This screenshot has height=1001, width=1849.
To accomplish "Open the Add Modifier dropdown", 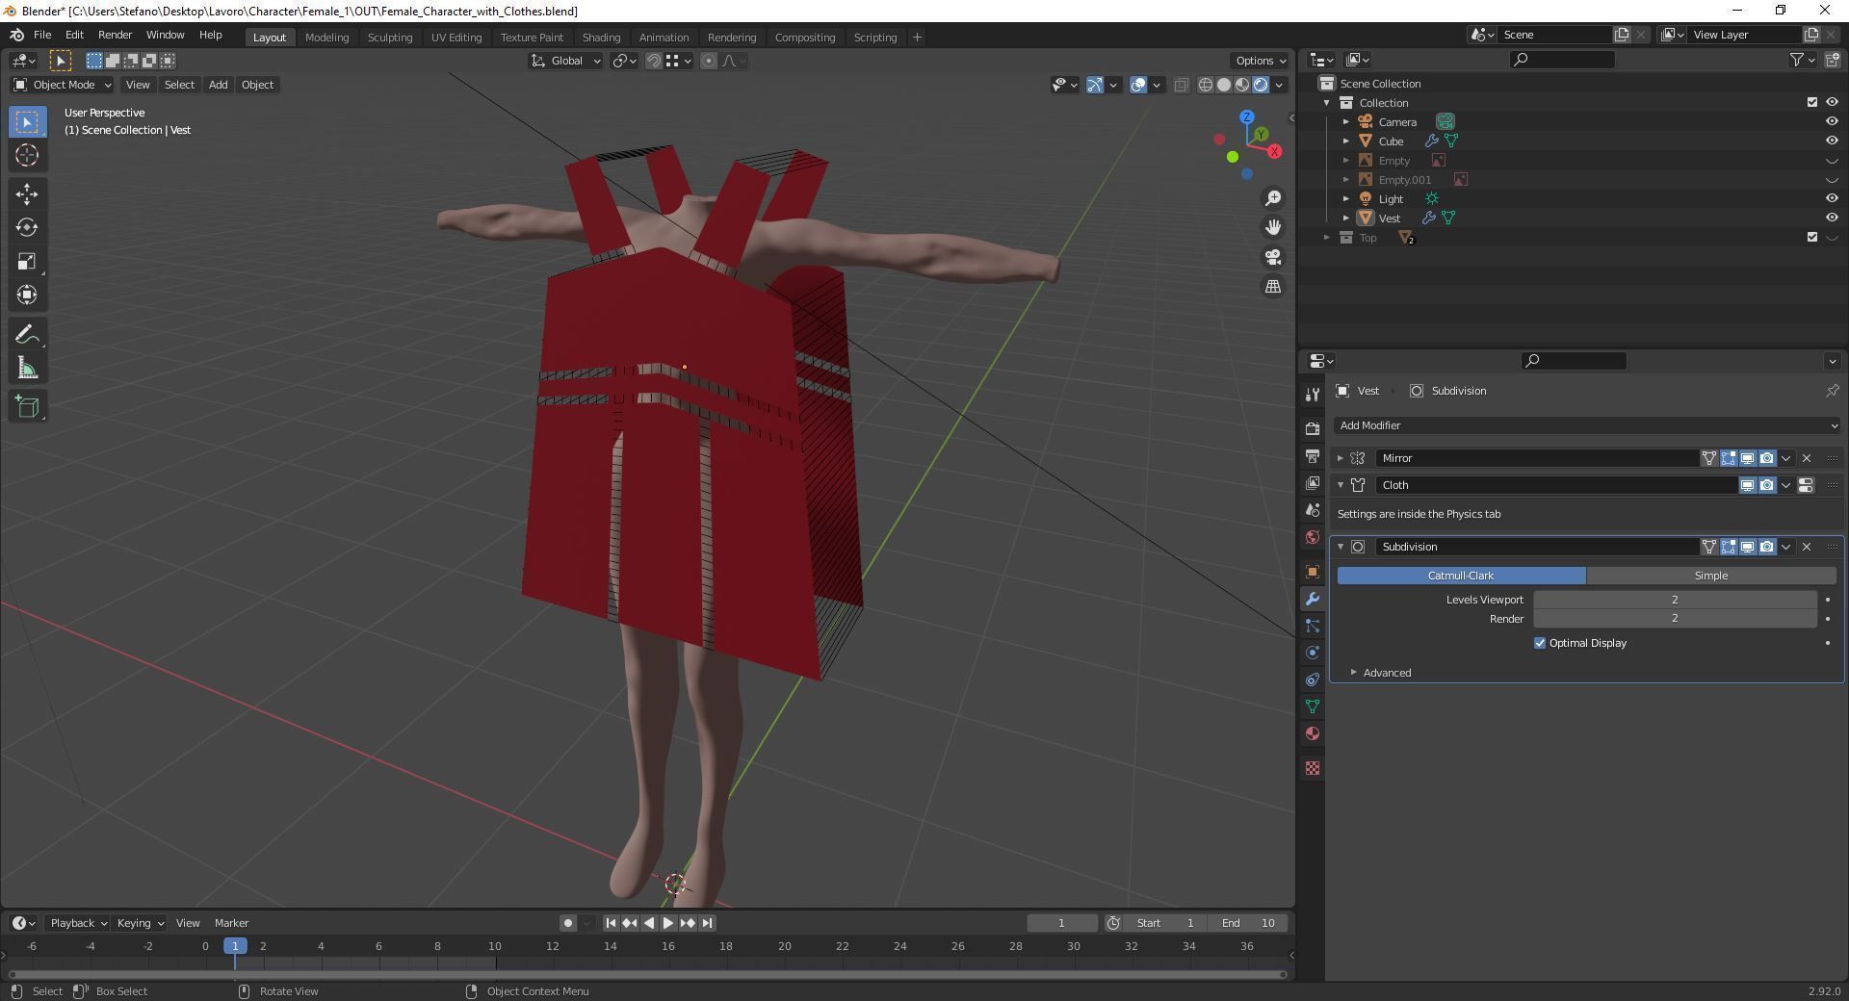I will [x=1585, y=425].
